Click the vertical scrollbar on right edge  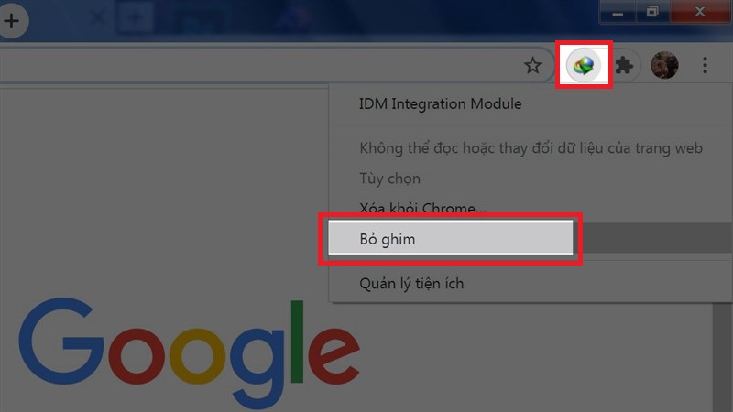coord(722,357)
